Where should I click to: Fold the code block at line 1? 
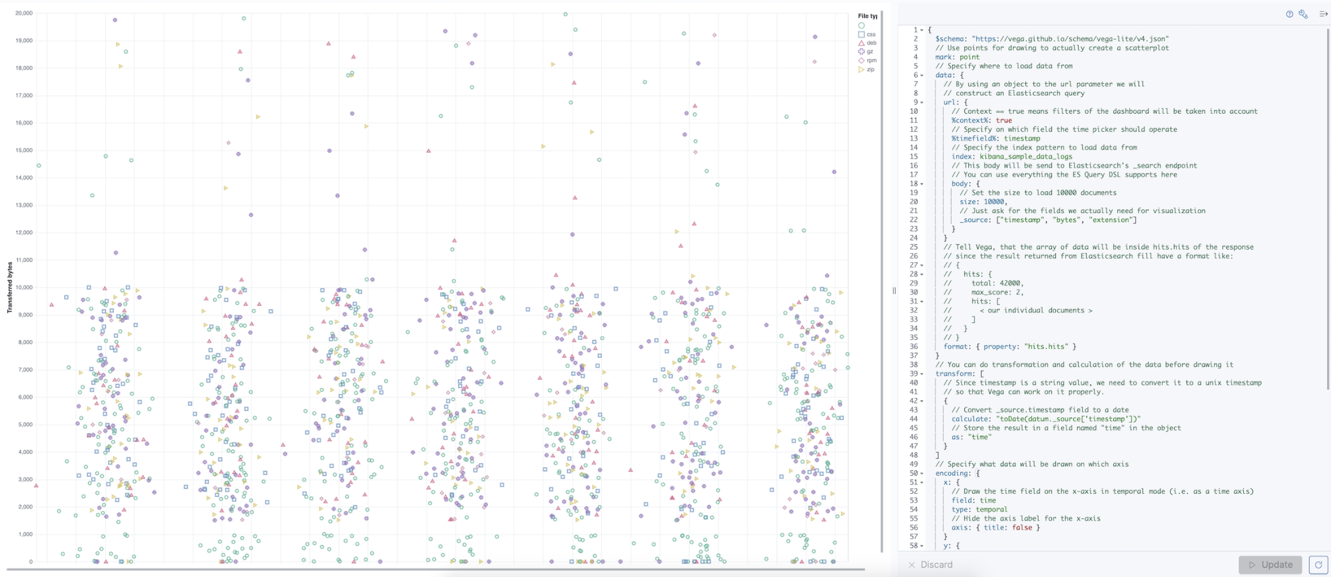point(922,30)
